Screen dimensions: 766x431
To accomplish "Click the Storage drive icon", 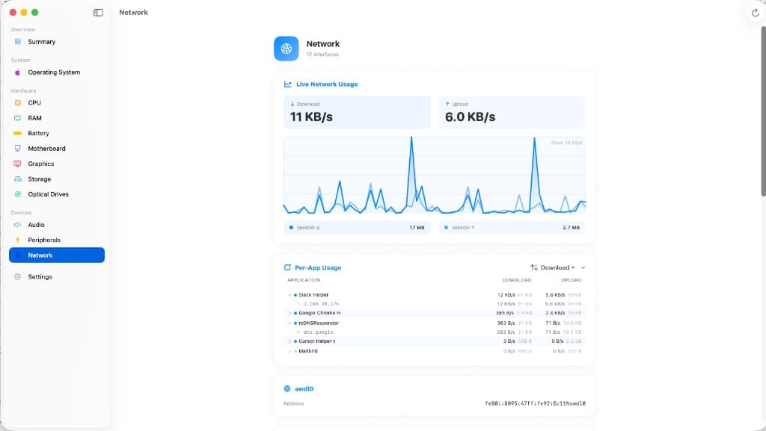I will coord(18,179).
